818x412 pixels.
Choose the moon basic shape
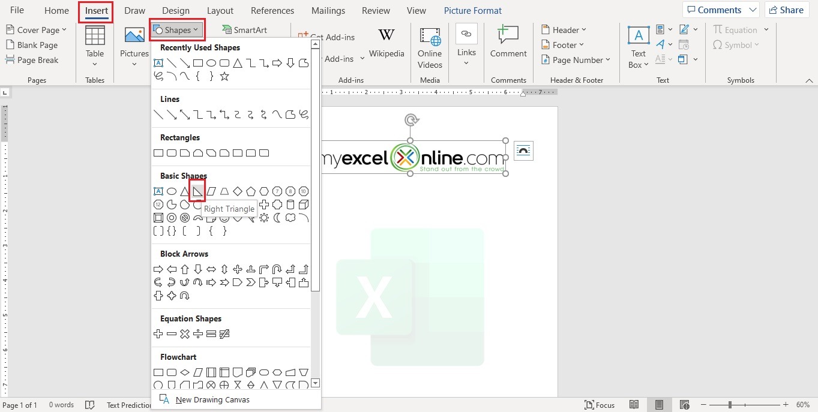[277, 218]
